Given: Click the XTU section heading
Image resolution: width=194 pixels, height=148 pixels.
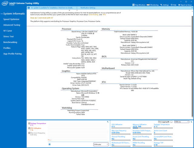Looking at the screenshot, I should coord(104,82).
